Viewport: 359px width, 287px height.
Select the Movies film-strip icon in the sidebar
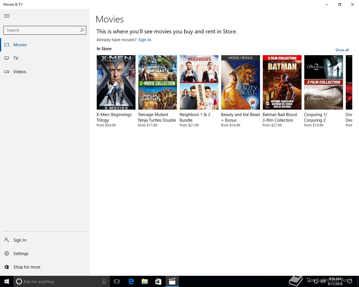pos(7,45)
